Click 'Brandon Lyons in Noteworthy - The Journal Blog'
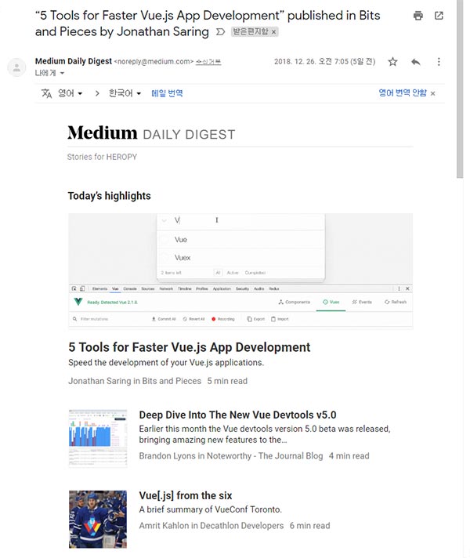Image resolution: width=470 pixels, height=558 pixels. click(x=231, y=456)
